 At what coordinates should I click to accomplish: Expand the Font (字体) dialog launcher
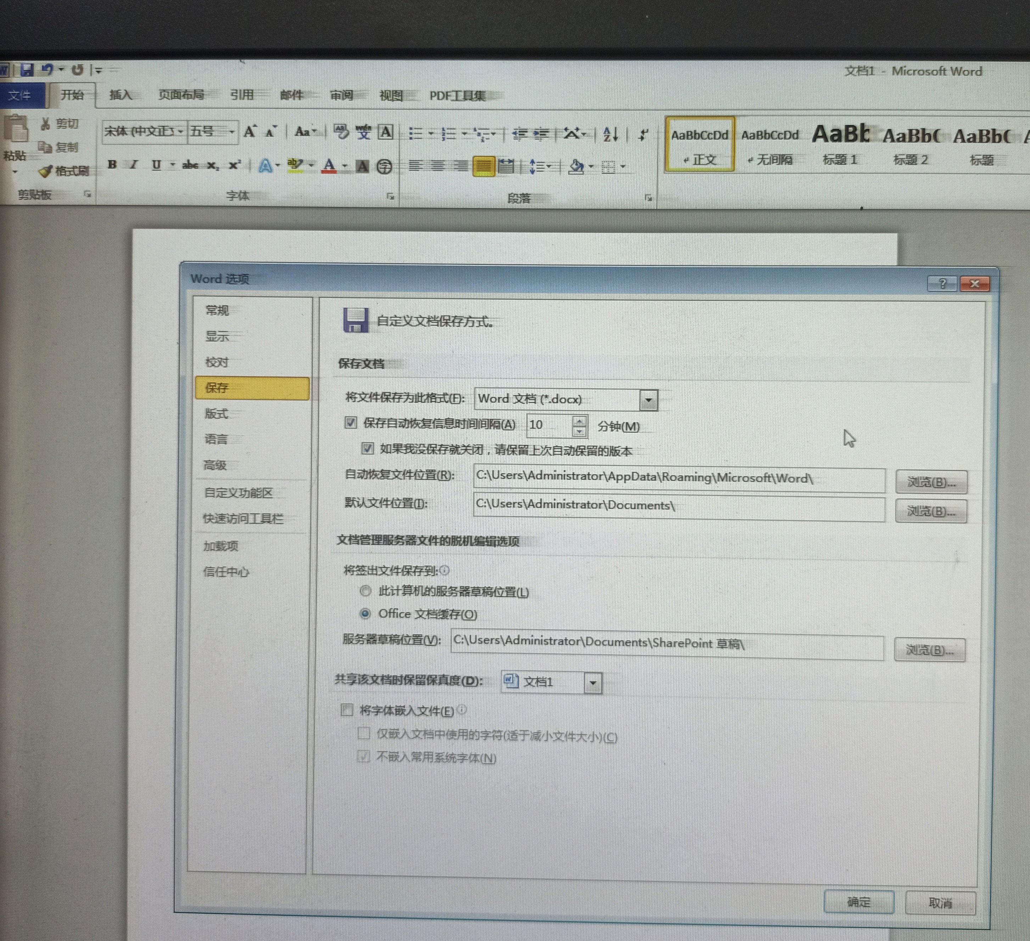point(391,196)
